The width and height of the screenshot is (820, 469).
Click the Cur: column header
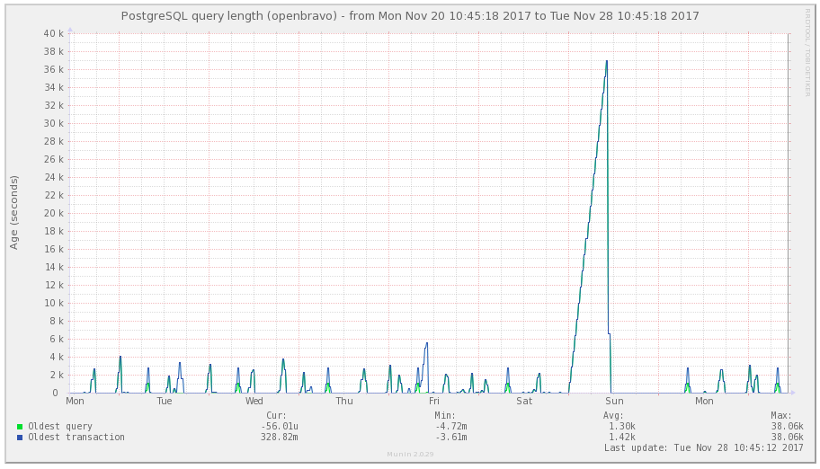pyautogui.click(x=277, y=415)
